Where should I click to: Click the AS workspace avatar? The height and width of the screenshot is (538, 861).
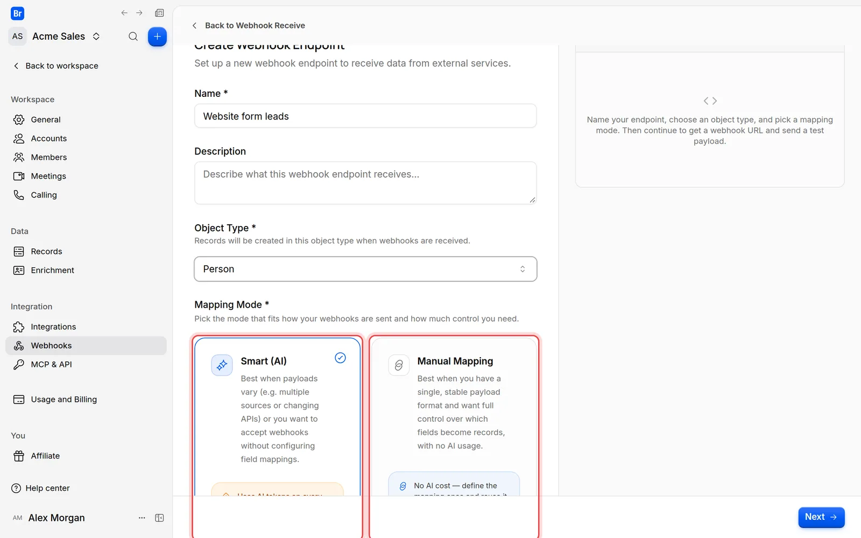(18, 36)
